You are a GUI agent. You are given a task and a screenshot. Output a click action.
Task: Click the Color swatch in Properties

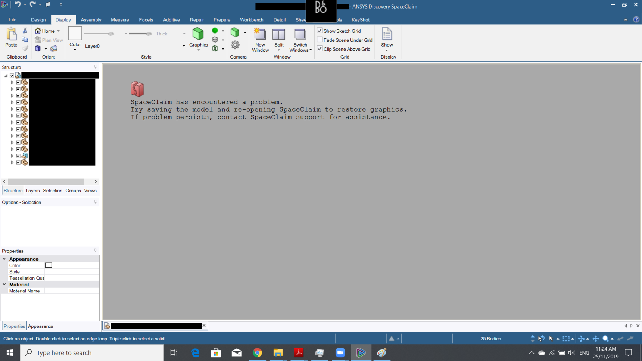49,265
